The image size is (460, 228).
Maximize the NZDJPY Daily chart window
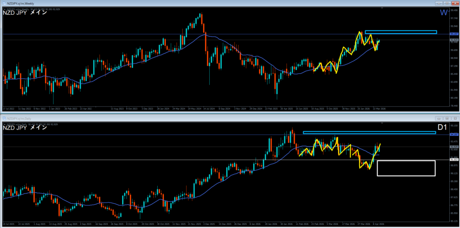pyautogui.click(x=447, y=118)
